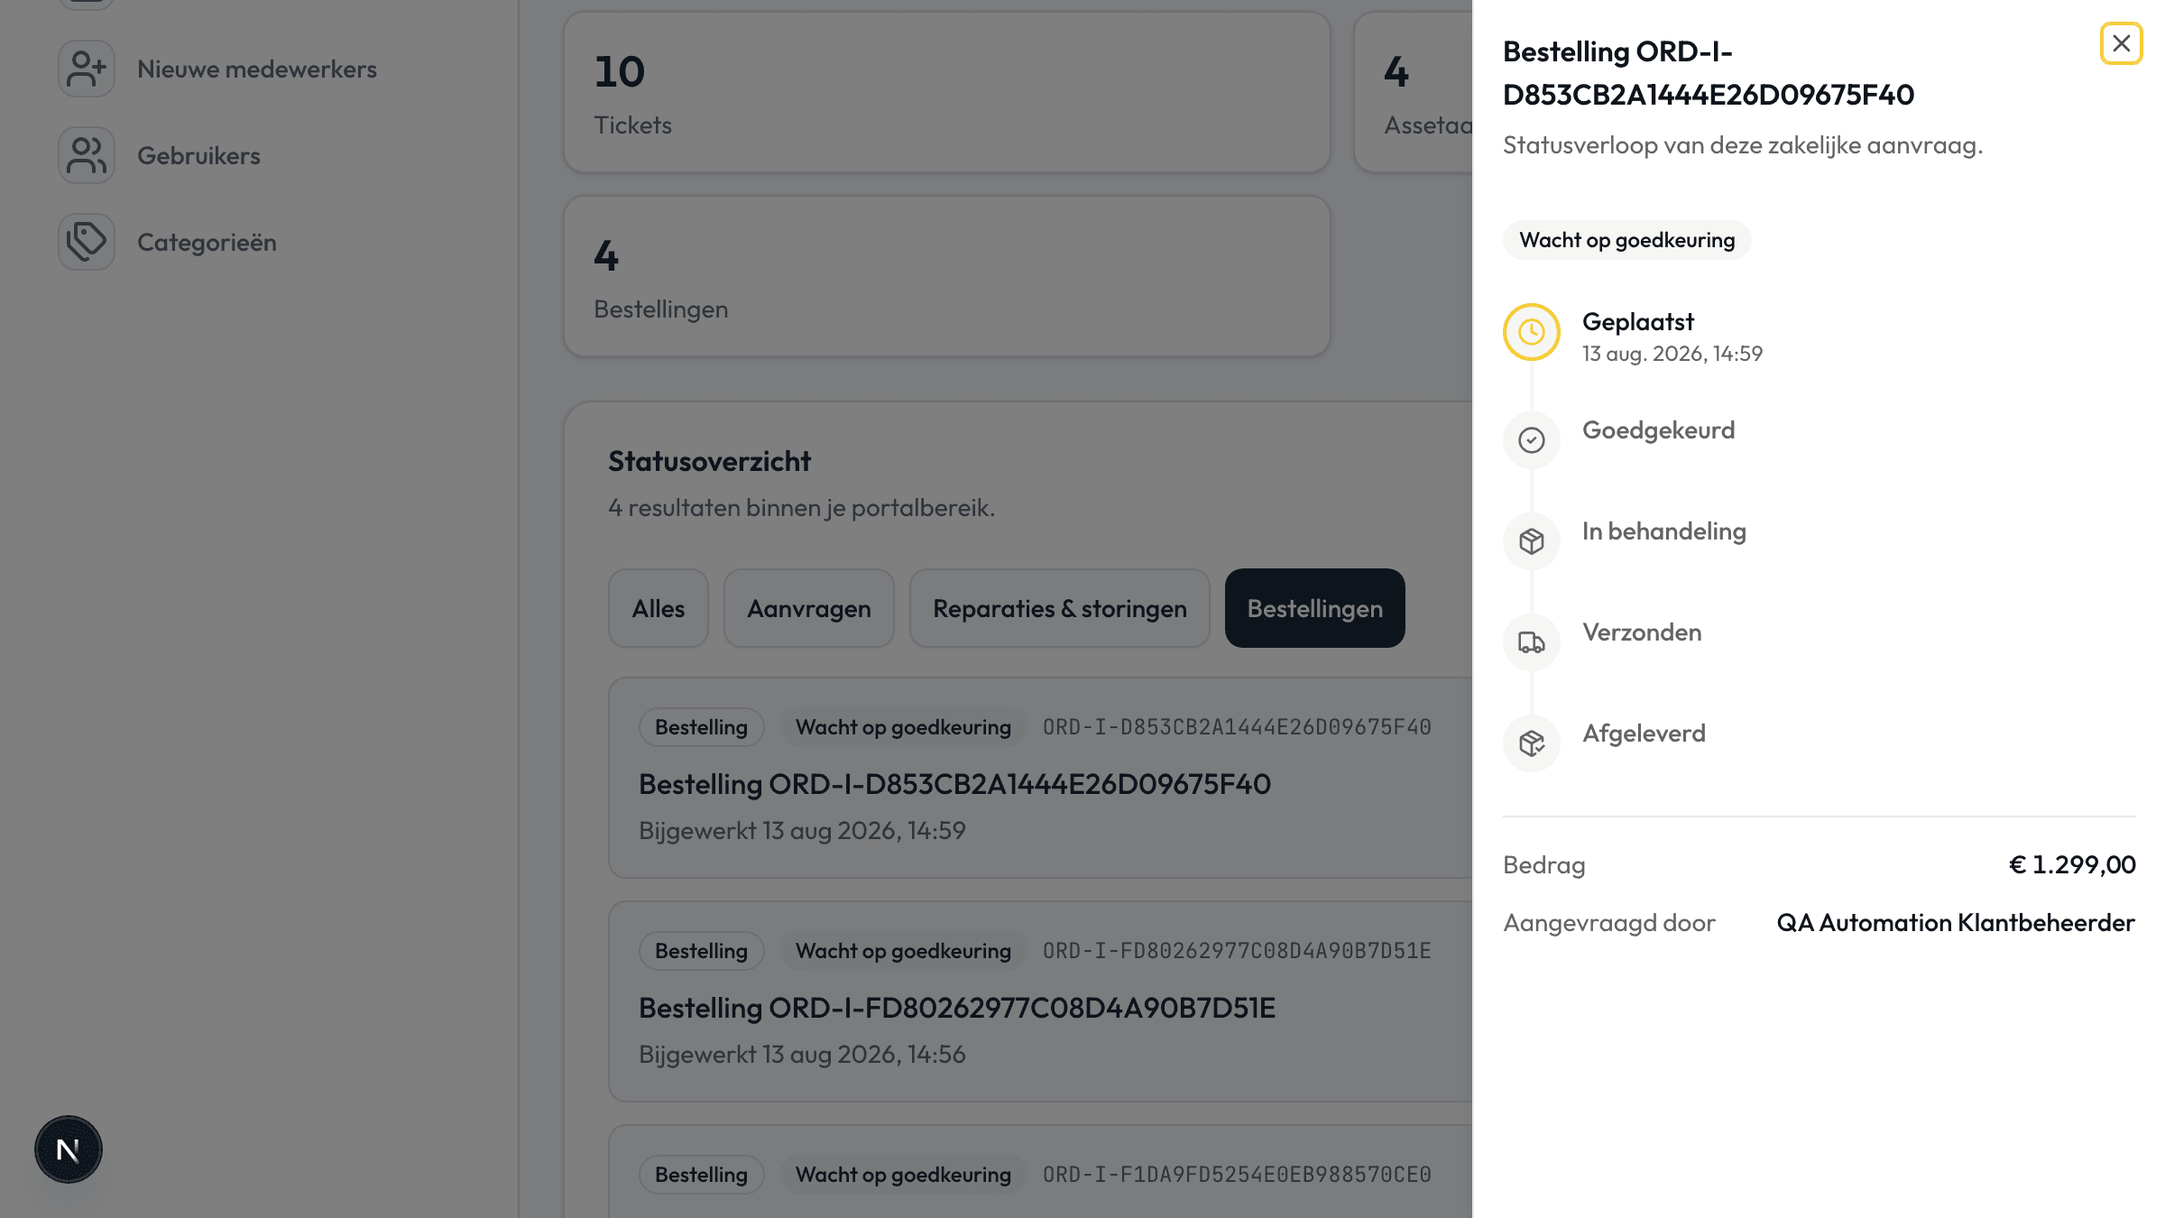The image size is (2165, 1218).
Task: Select the Alles filter tab
Action: (659, 608)
